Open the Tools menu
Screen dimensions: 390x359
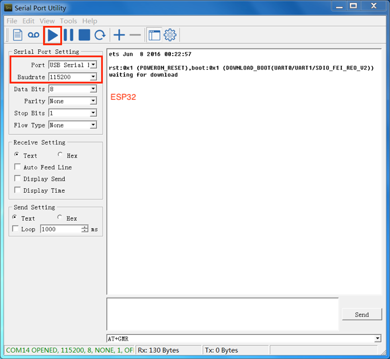click(x=68, y=21)
